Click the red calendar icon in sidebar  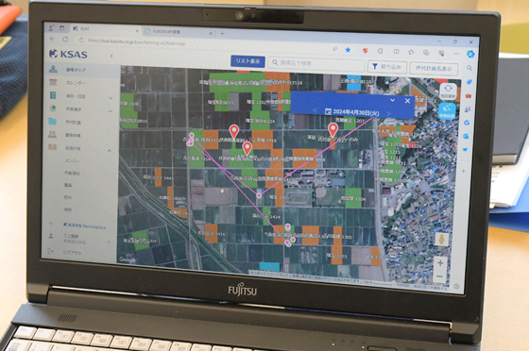click(x=53, y=82)
